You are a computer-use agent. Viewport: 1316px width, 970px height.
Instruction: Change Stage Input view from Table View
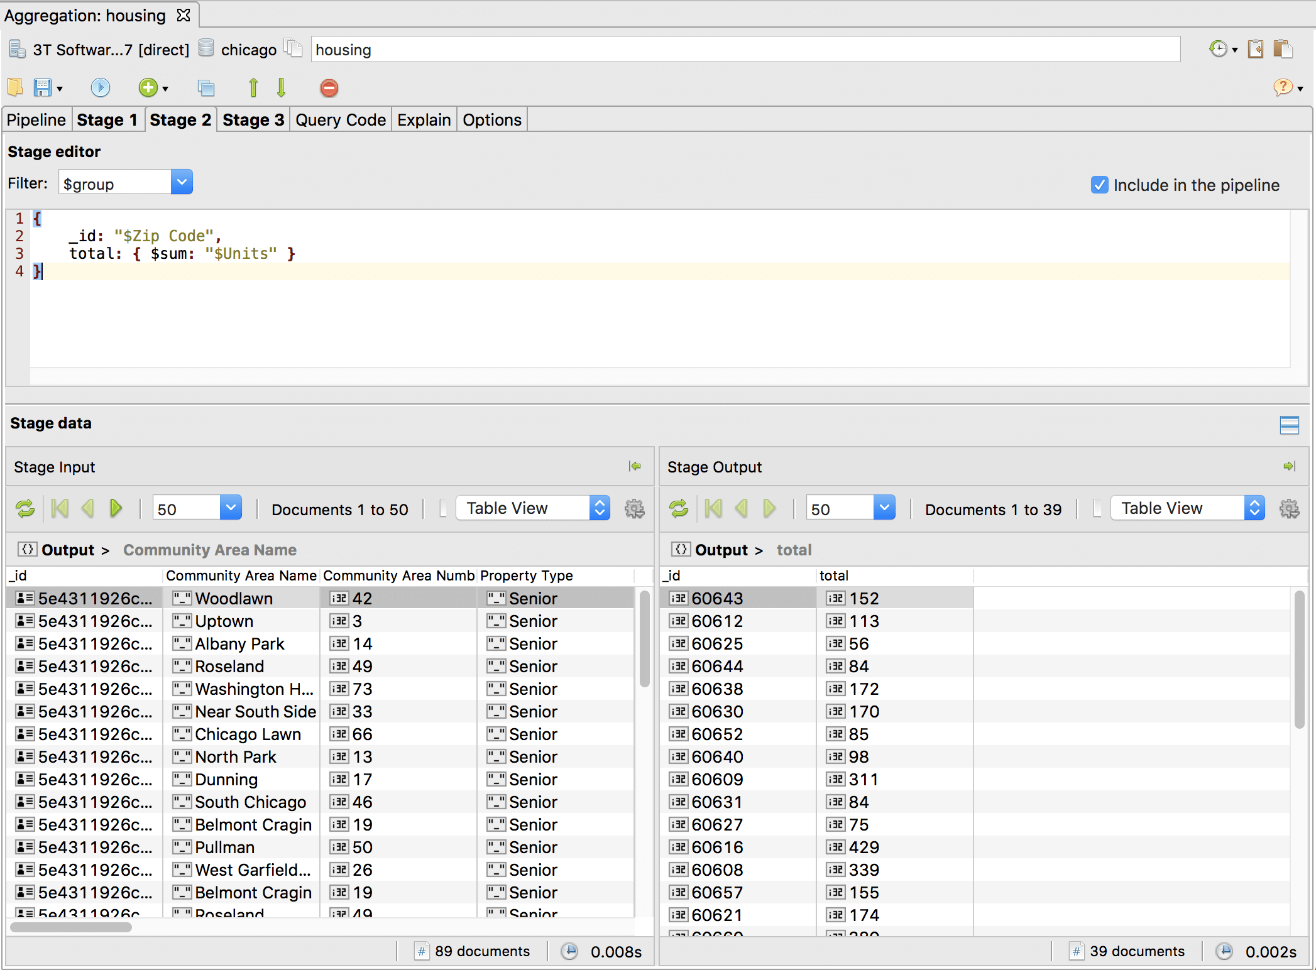click(x=532, y=508)
